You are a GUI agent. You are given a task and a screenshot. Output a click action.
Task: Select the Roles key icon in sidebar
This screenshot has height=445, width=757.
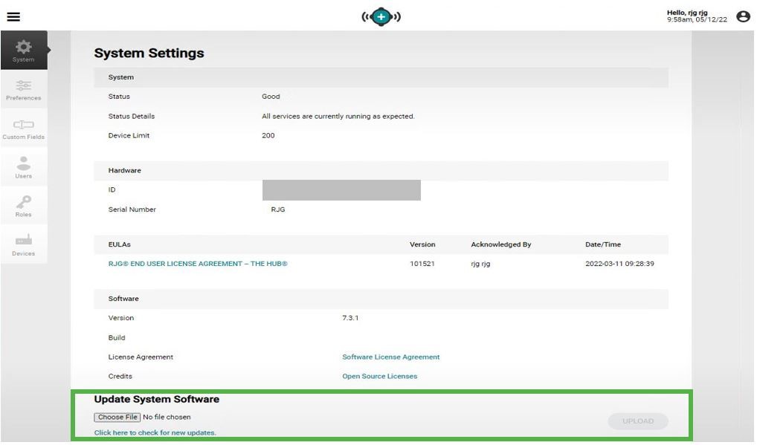click(x=23, y=204)
